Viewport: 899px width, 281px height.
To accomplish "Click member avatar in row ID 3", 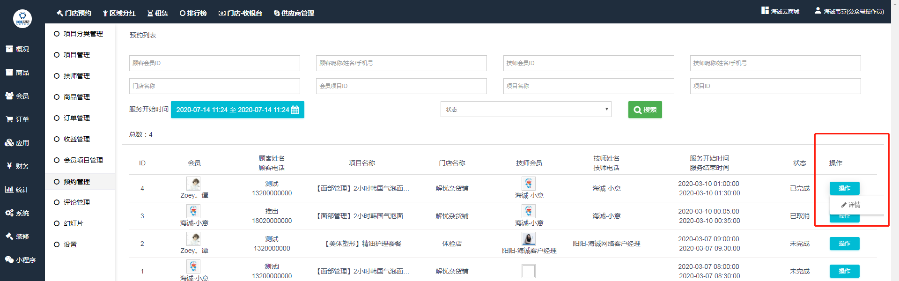I will coord(193,211).
